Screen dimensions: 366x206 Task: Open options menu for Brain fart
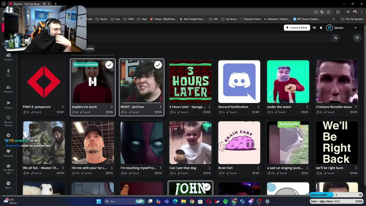tap(258, 168)
